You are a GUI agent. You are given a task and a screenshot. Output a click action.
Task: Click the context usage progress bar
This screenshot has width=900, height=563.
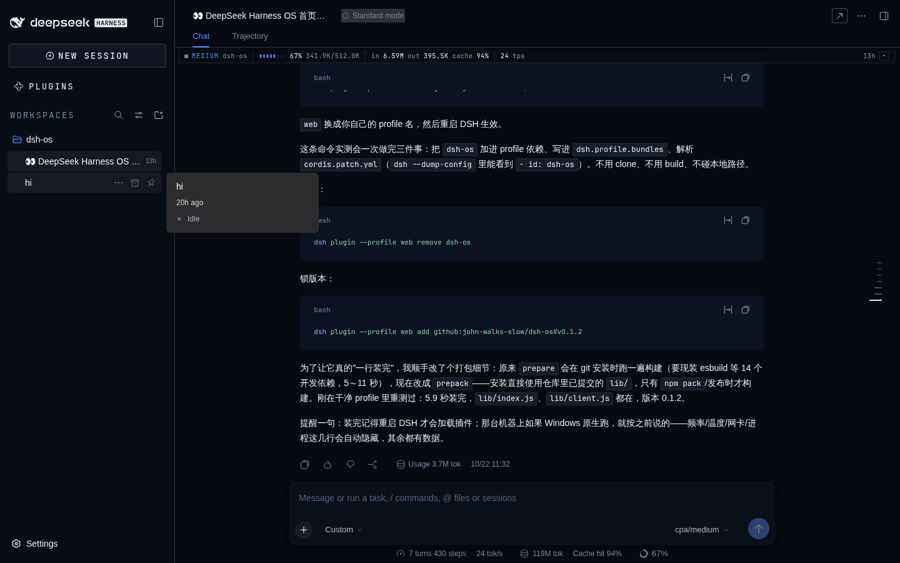pos(272,56)
